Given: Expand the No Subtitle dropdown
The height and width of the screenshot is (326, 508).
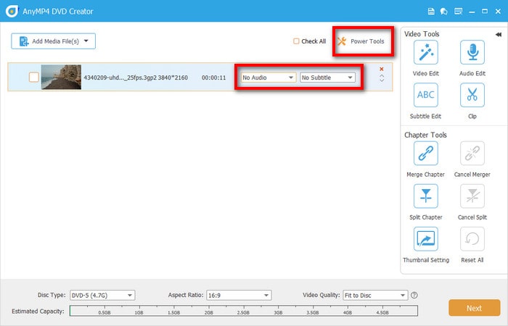Looking at the screenshot, I should 327,78.
